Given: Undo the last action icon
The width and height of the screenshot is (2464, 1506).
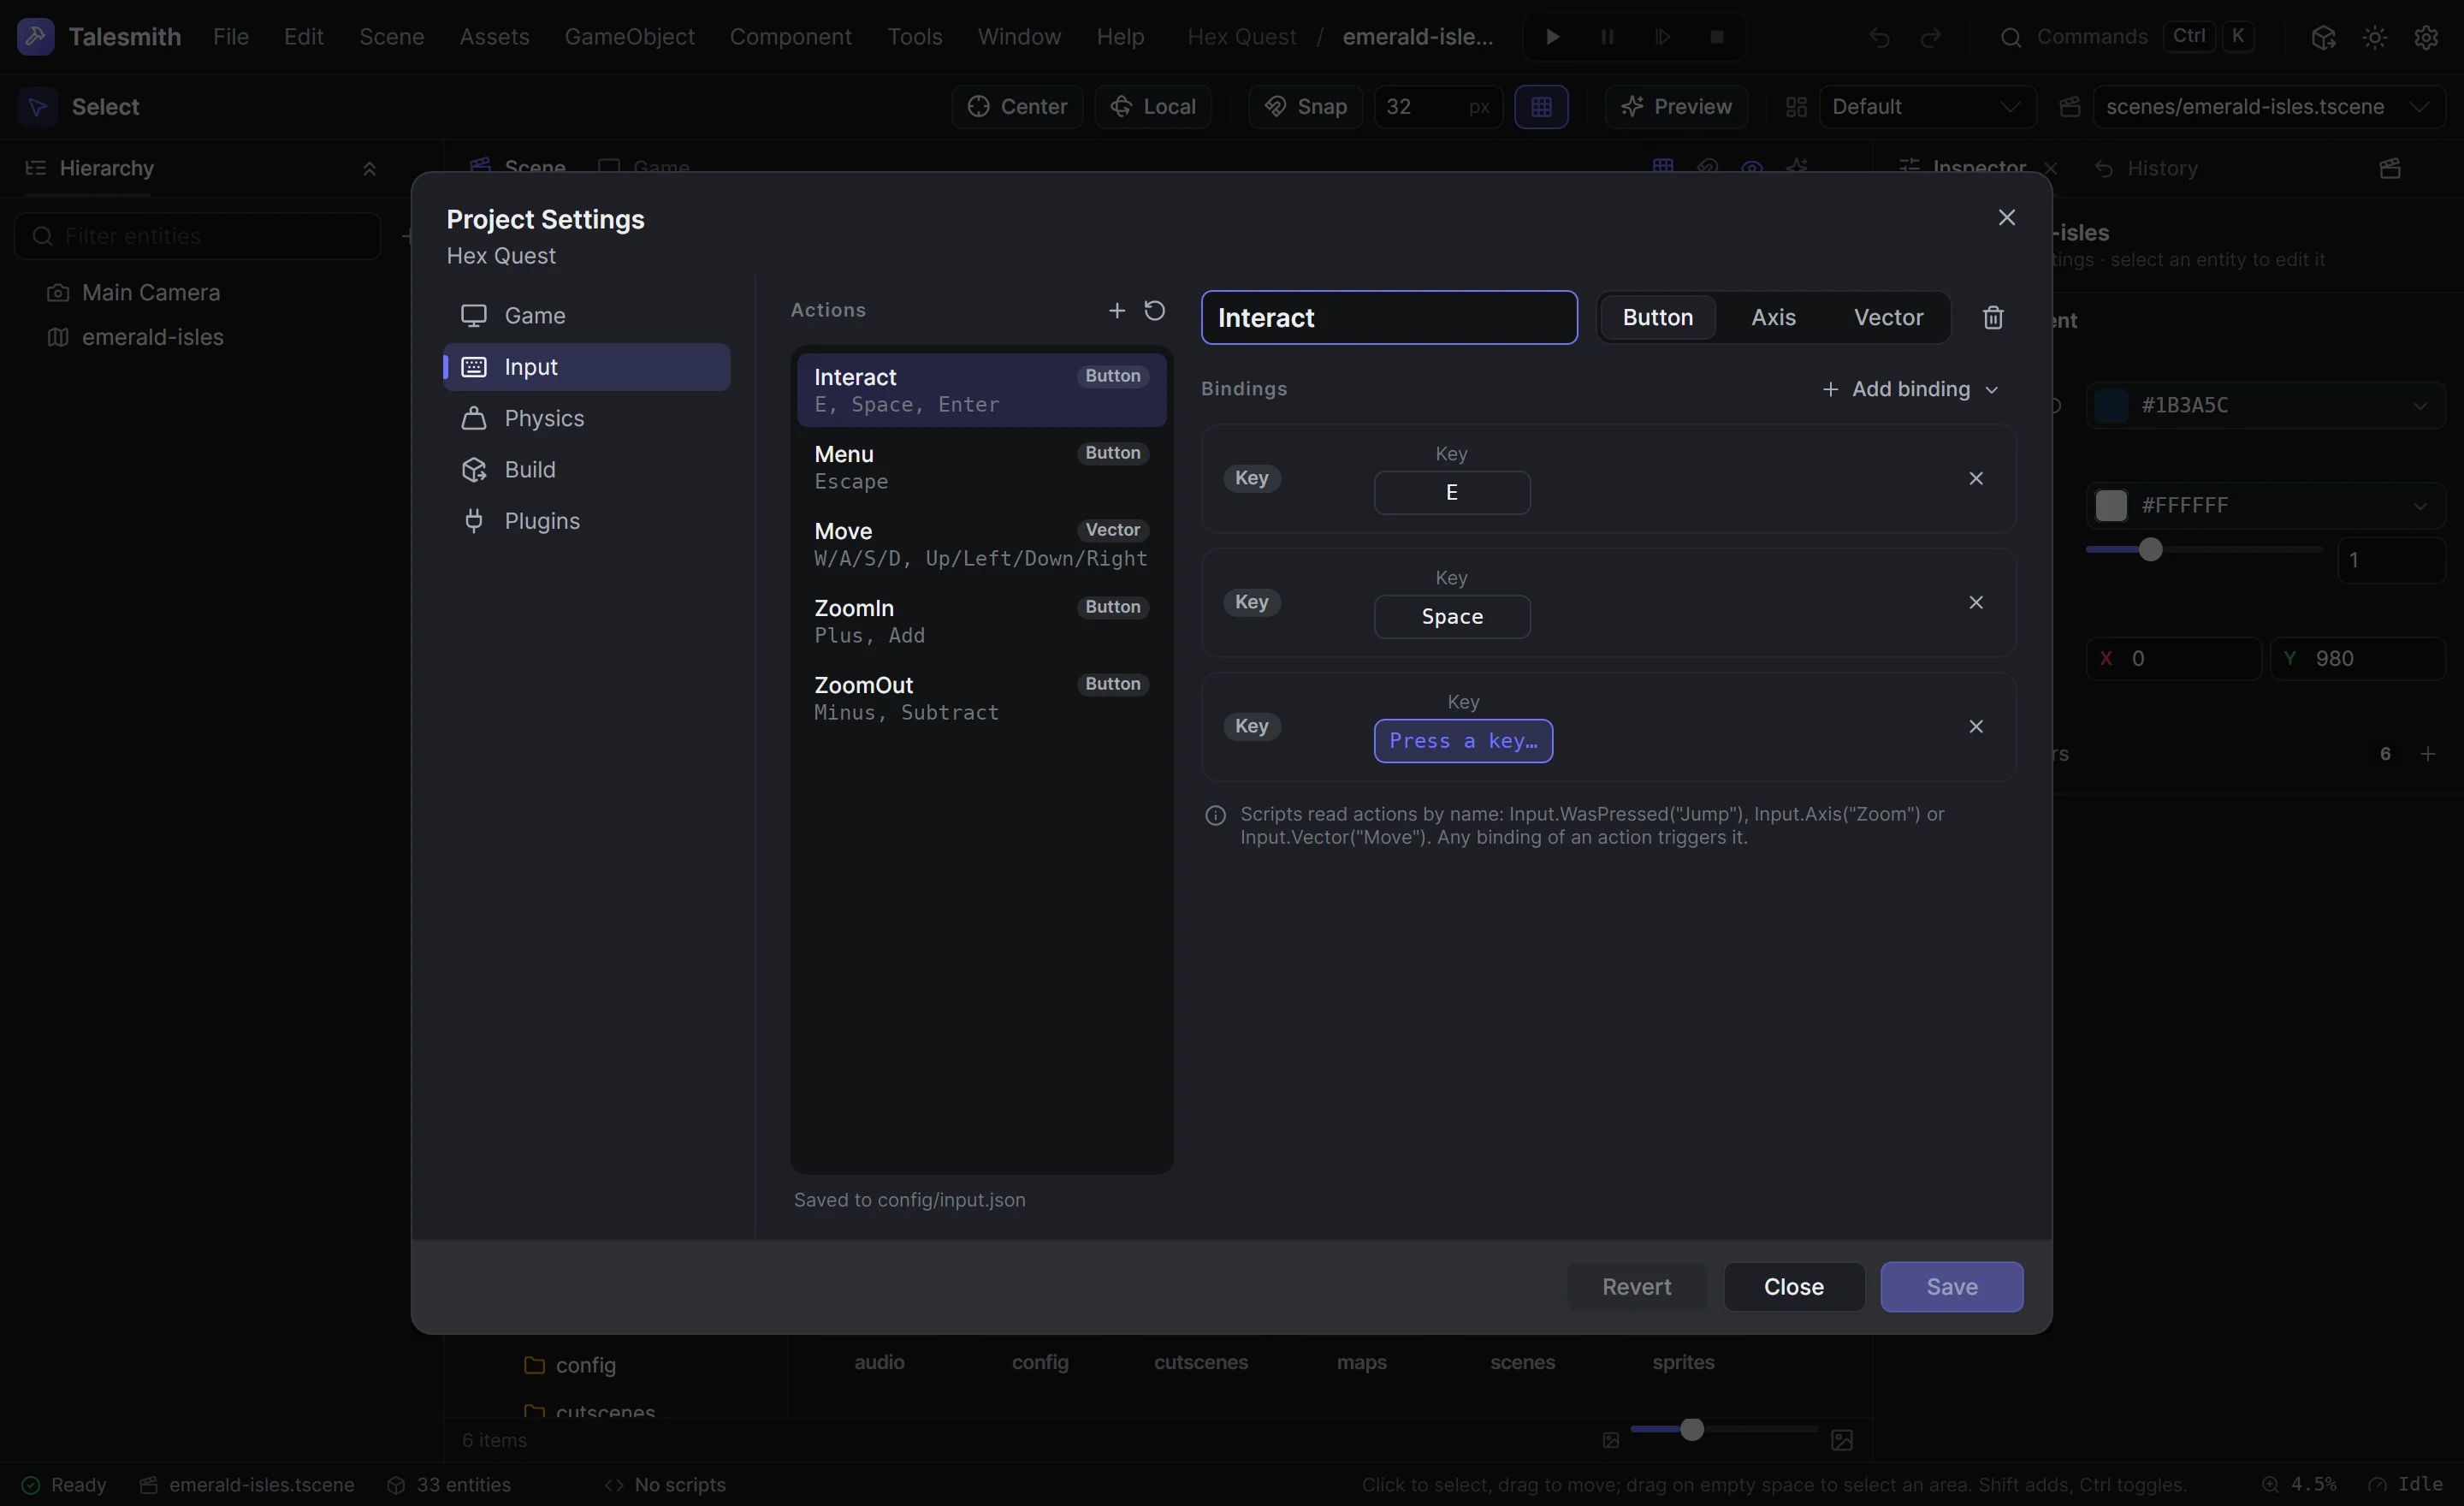Looking at the screenshot, I should [x=1880, y=37].
